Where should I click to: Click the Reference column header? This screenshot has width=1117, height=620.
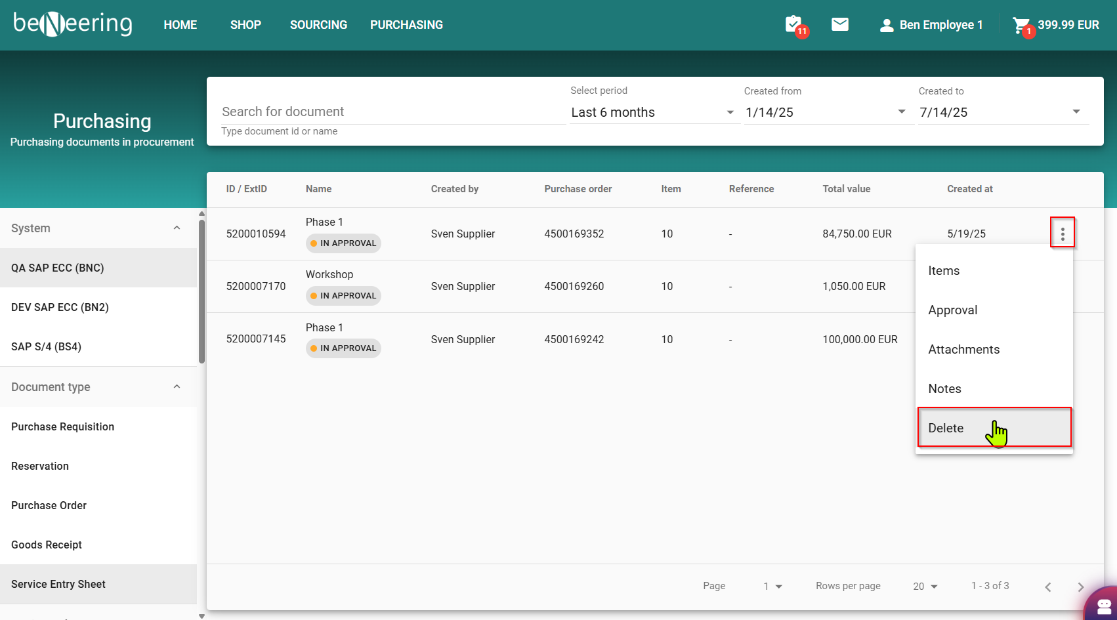(x=751, y=189)
